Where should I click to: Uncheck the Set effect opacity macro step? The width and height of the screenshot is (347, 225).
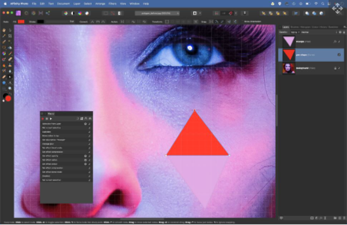click(x=89, y=156)
